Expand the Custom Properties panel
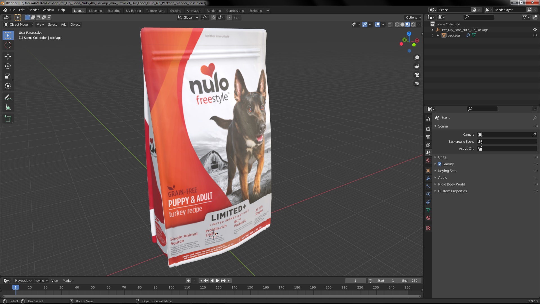This screenshot has height=304, width=540. tap(452, 191)
